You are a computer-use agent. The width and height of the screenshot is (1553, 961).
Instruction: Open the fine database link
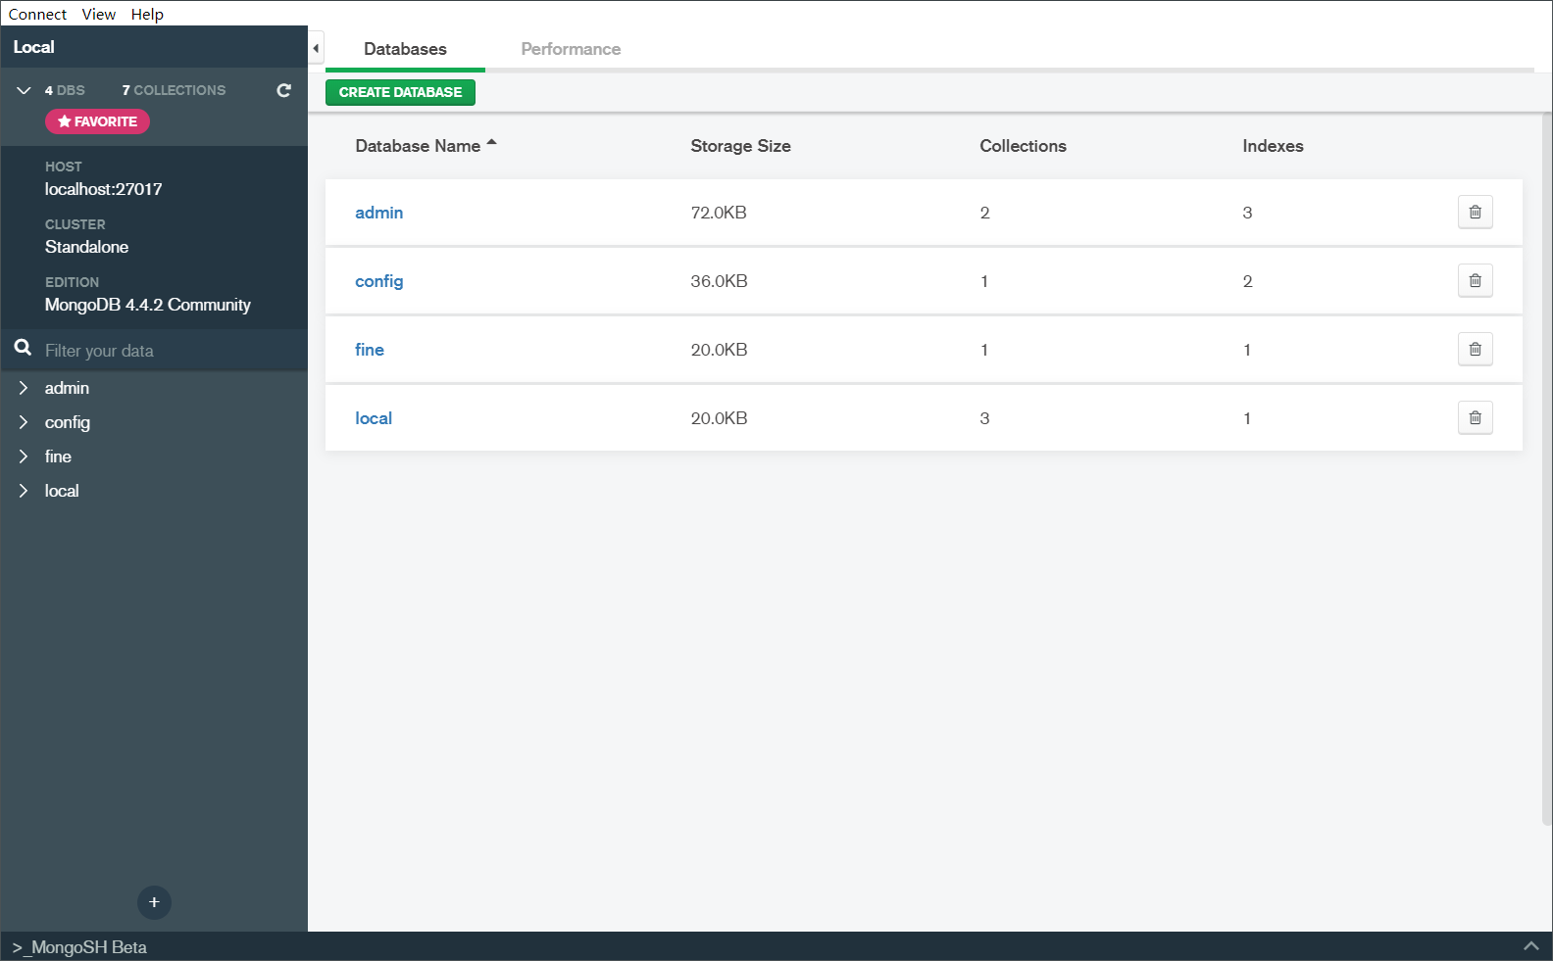point(370,350)
